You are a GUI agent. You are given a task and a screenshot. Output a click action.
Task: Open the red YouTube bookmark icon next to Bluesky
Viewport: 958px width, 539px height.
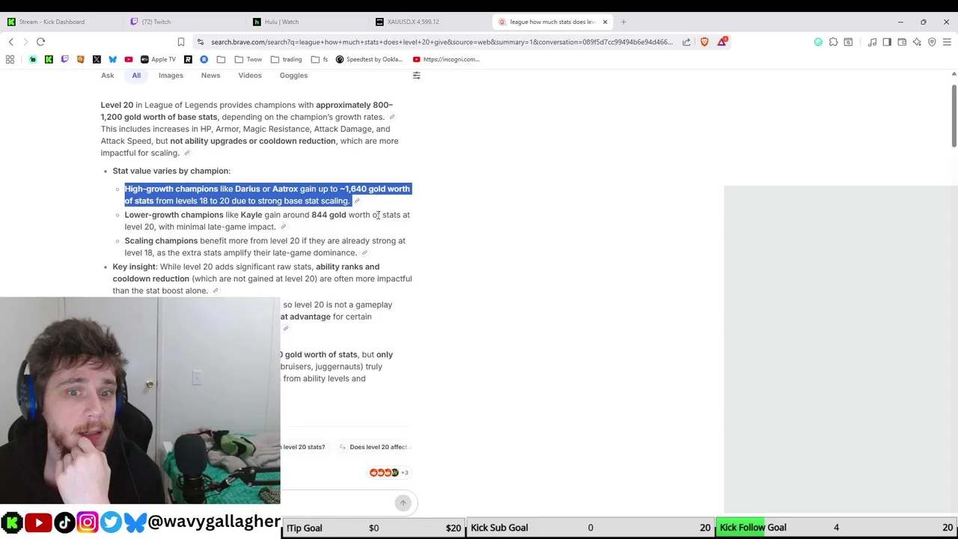129,59
